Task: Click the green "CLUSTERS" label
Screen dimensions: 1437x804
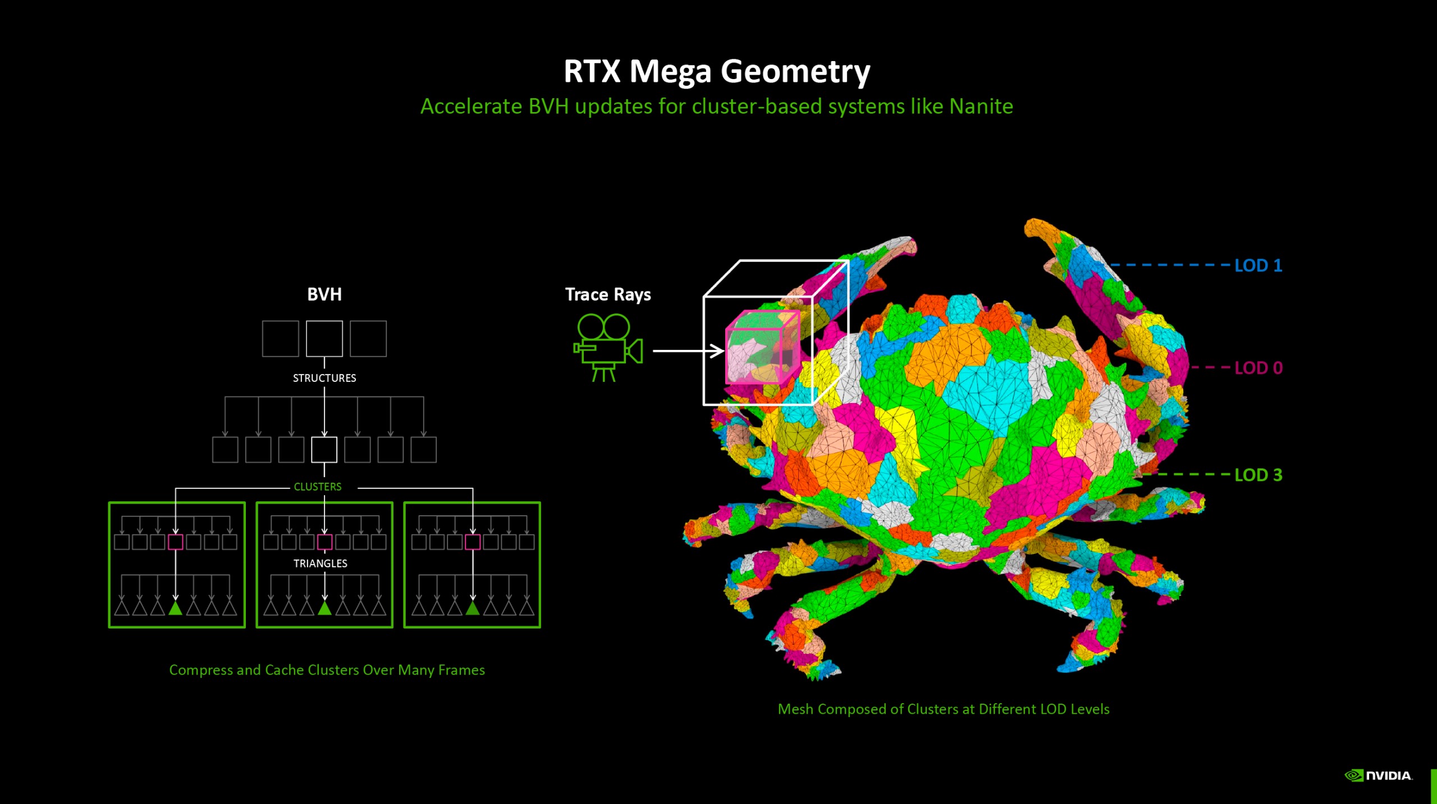Action: 318,487
